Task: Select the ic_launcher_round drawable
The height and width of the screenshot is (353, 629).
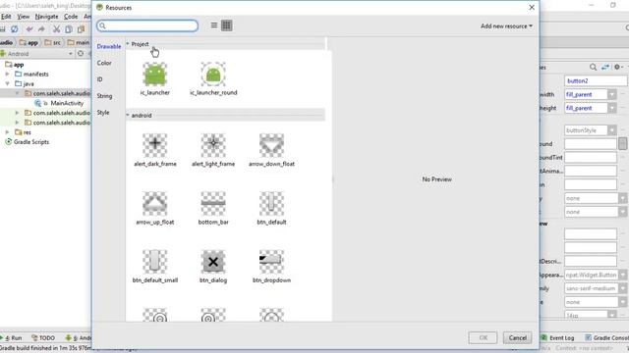Action: [213, 78]
